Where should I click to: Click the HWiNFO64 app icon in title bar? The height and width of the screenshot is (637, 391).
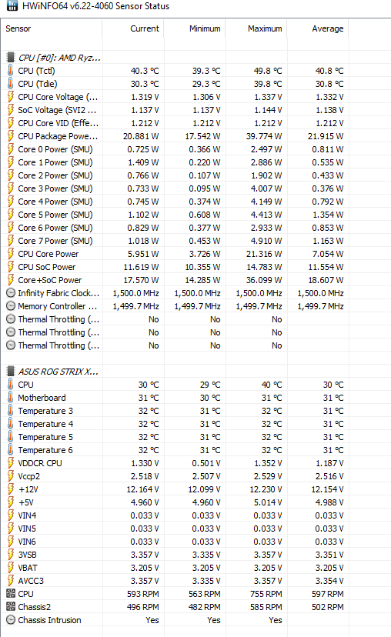coord(12,5)
